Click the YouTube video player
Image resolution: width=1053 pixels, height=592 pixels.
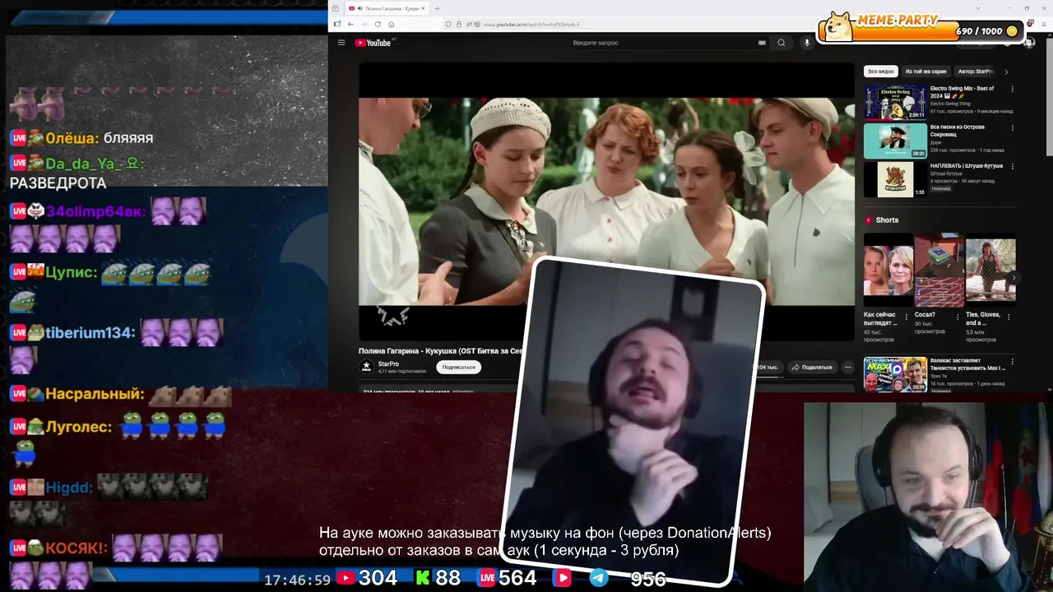point(606,201)
